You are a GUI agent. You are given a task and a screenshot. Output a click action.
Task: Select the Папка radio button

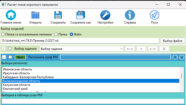(56, 34)
